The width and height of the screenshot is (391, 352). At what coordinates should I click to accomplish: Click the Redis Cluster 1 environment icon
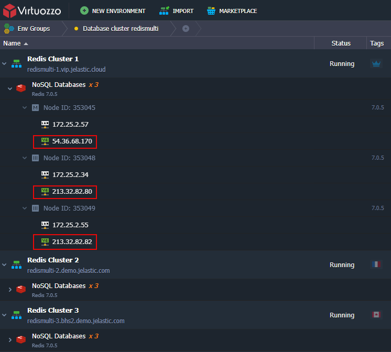coord(16,64)
